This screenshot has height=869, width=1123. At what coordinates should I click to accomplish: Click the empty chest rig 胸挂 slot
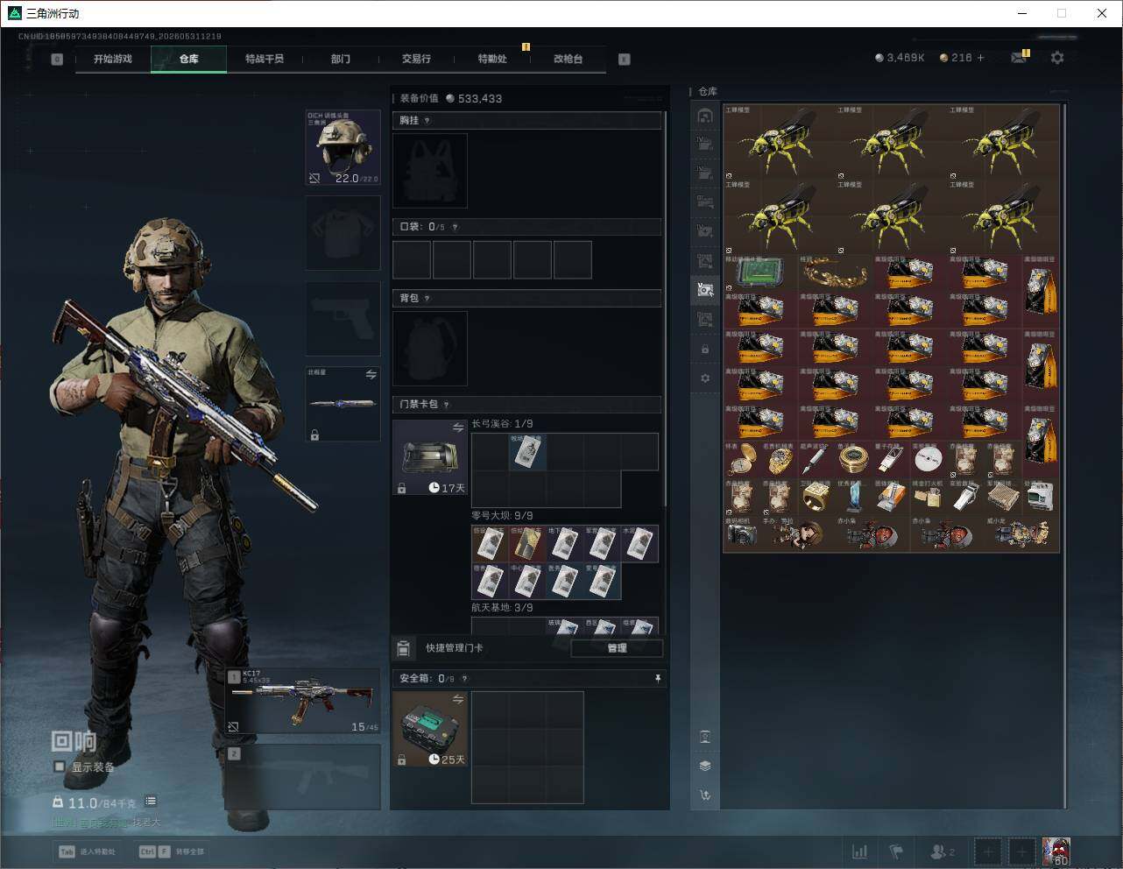[430, 171]
